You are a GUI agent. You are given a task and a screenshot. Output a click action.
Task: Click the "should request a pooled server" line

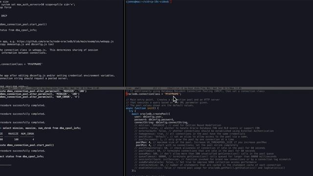34,78
